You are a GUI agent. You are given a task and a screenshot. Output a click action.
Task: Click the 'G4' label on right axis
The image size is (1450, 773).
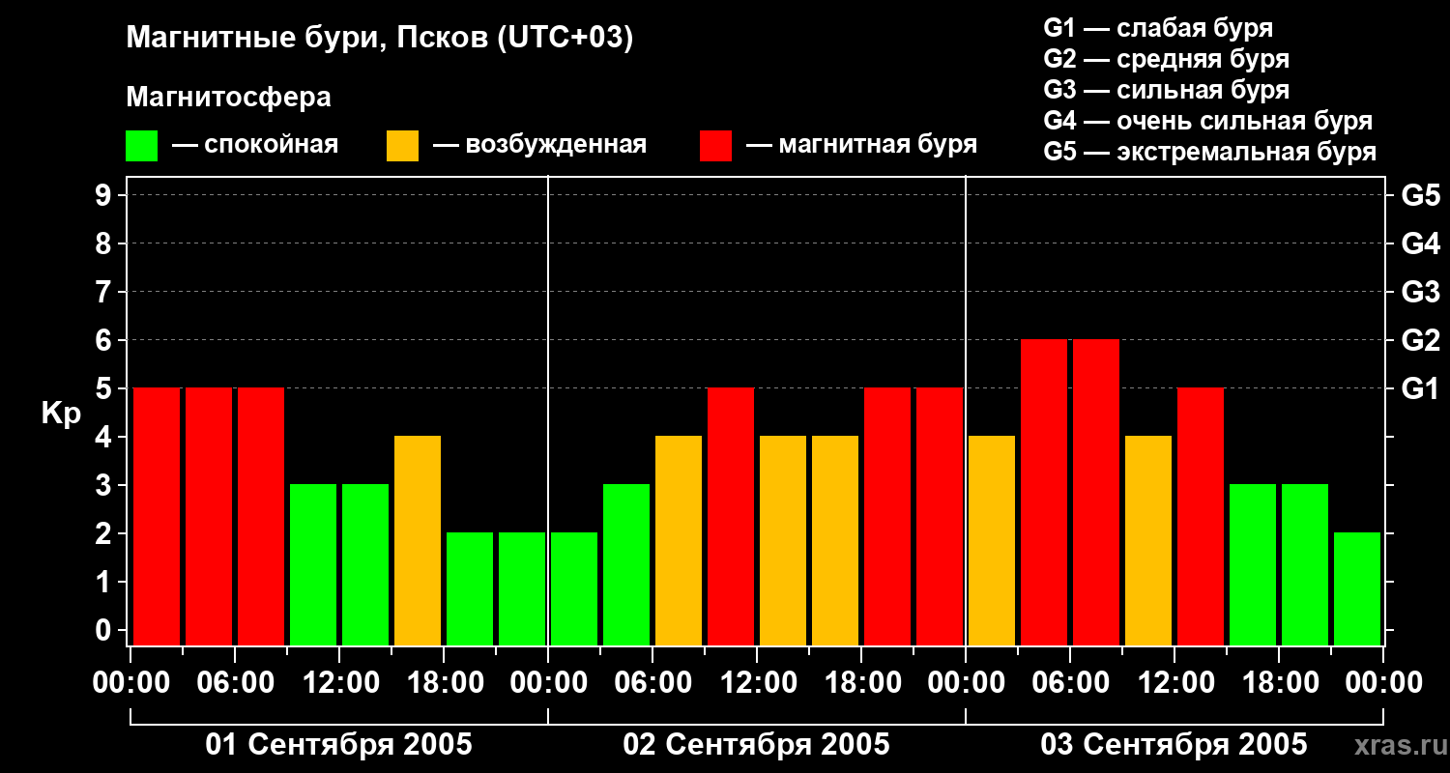(x=1420, y=243)
